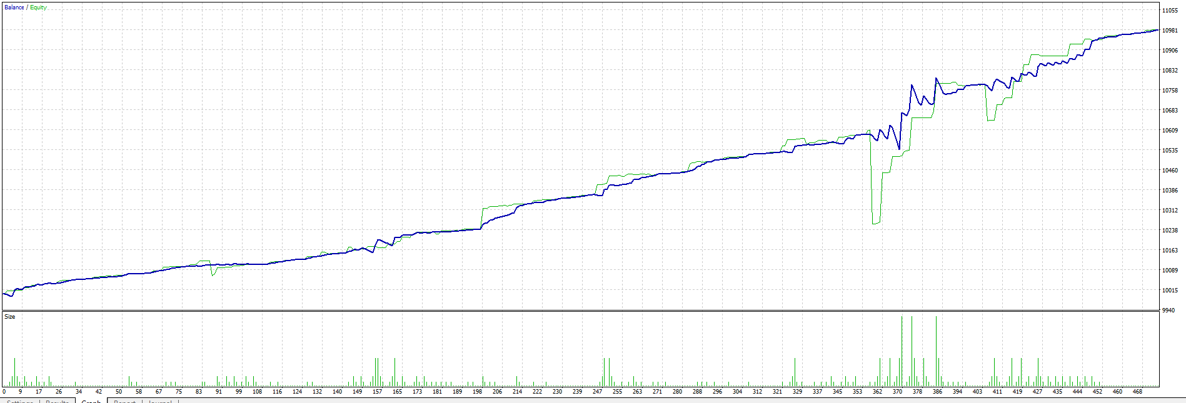Viewport: 1186px width, 403px height.
Task: Click the 10981 value on the price axis
Action: 1170,30
